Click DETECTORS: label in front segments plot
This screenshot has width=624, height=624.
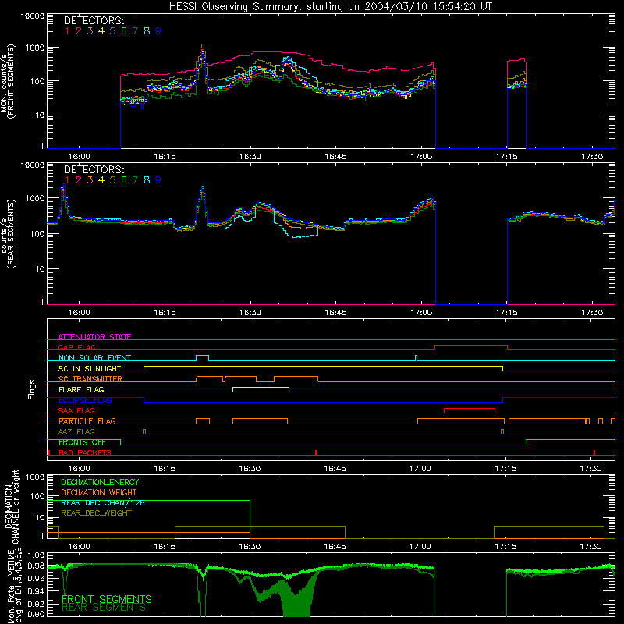coord(94,20)
